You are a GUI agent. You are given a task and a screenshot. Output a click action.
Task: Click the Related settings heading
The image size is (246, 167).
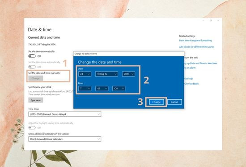pyautogui.click(x=187, y=36)
